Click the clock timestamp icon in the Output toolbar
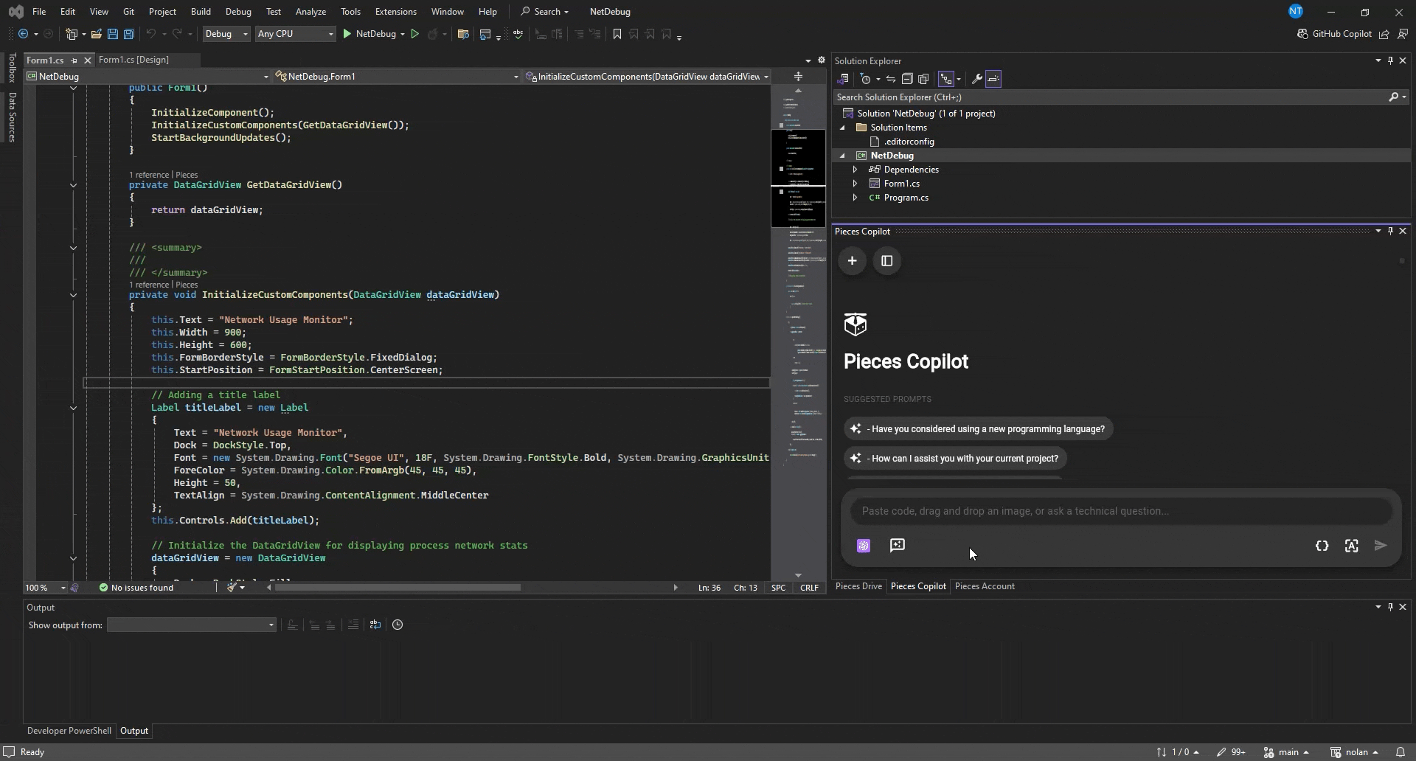Image resolution: width=1416 pixels, height=761 pixels. point(398,625)
